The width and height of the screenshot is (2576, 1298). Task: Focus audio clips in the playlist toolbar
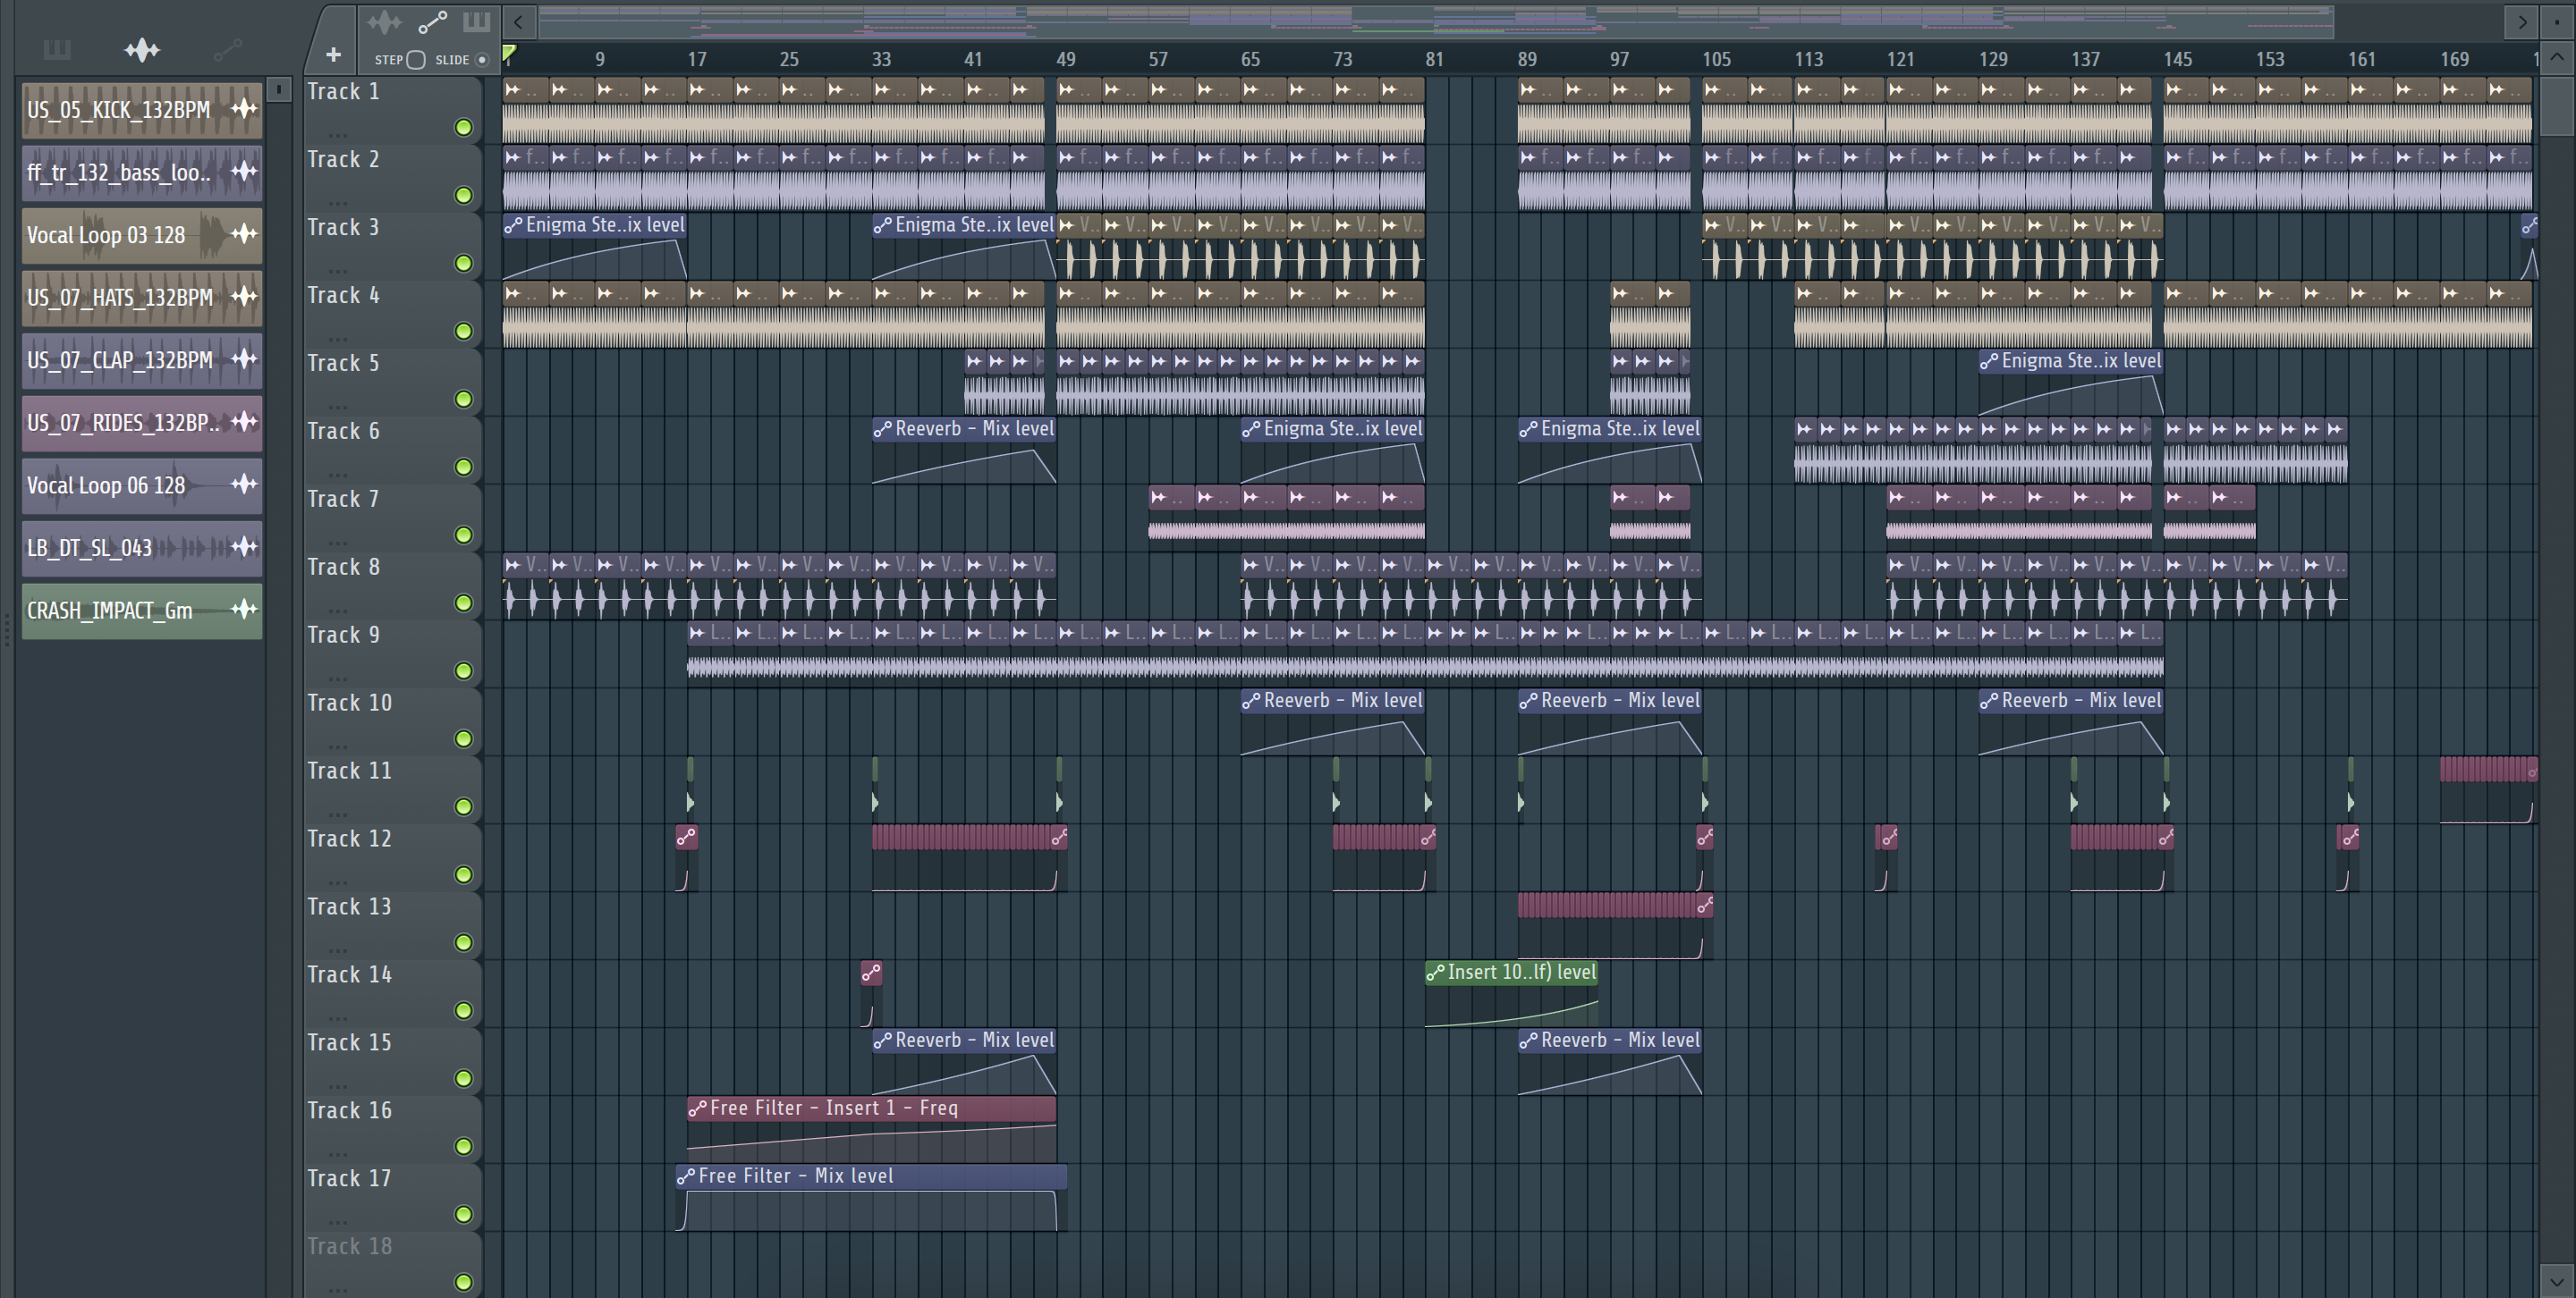tap(384, 21)
